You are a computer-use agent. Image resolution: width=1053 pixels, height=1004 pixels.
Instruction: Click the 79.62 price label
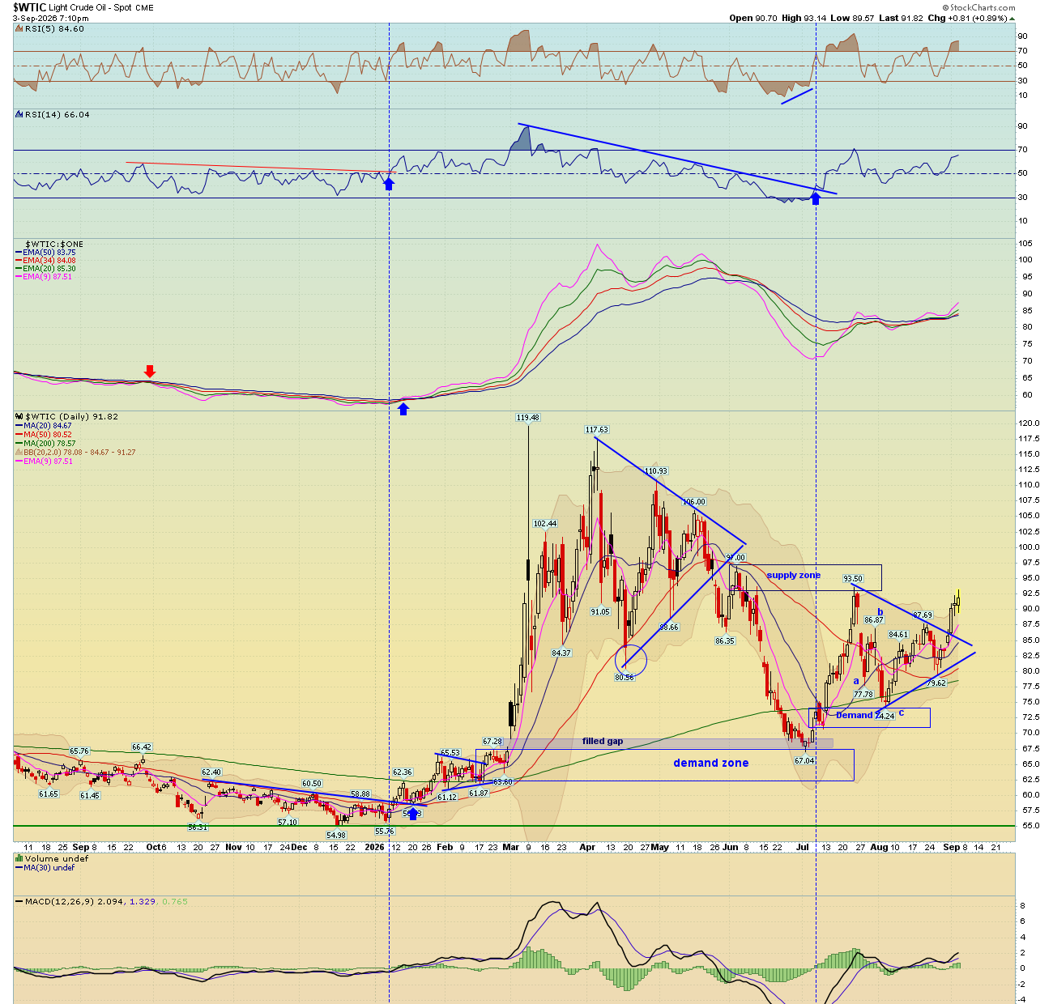coord(936,683)
